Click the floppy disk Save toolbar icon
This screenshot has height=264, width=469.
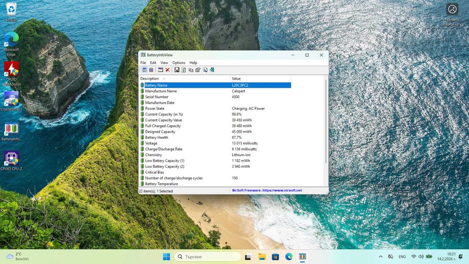[x=177, y=70]
